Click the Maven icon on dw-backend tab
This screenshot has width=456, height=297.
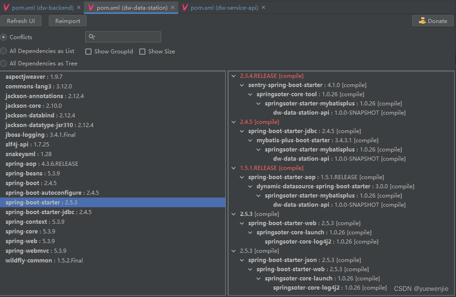tap(6, 7)
